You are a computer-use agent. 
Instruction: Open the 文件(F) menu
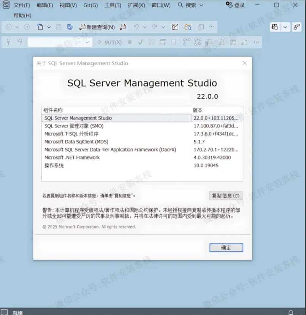(22, 5)
